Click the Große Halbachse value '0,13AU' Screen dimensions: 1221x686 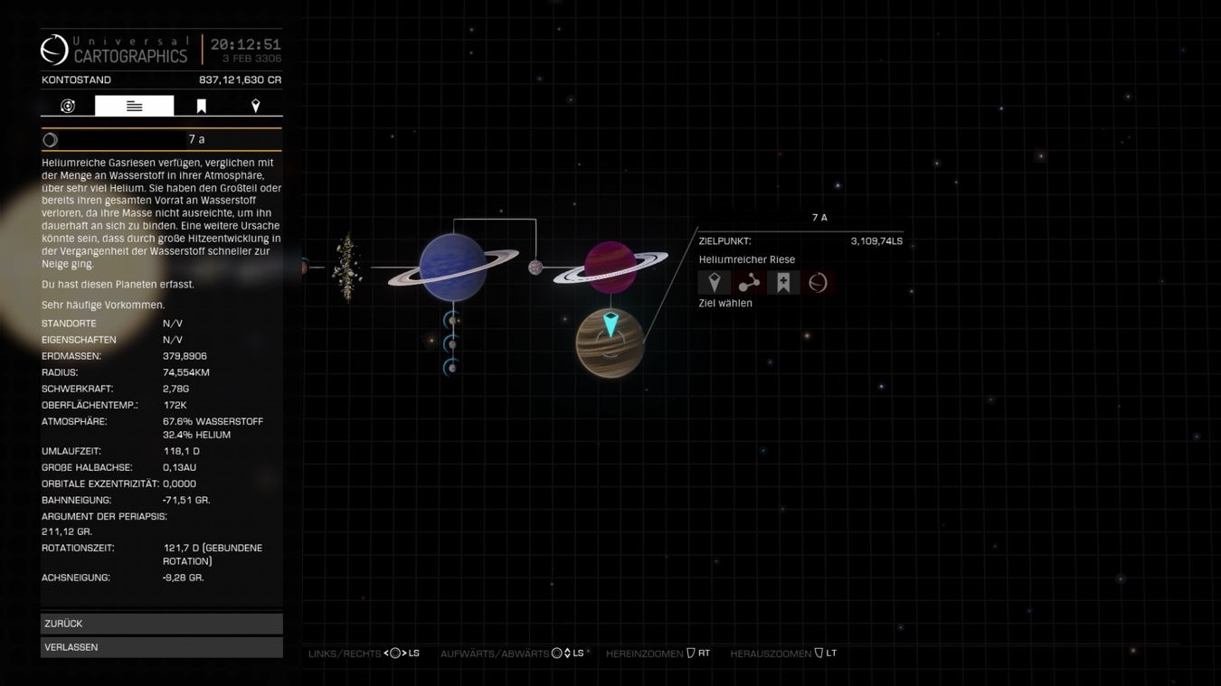(179, 467)
